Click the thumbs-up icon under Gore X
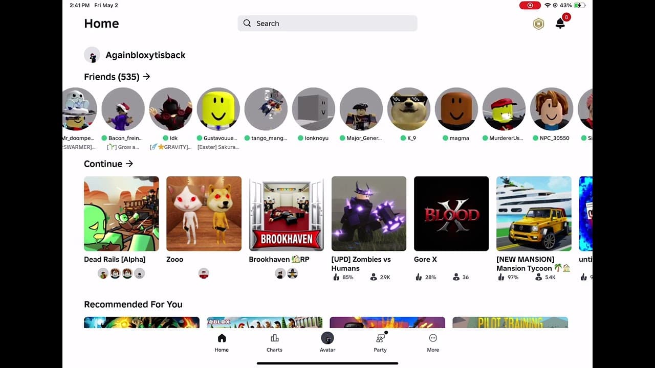Image resolution: width=655 pixels, height=368 pixels. [419, 277]
